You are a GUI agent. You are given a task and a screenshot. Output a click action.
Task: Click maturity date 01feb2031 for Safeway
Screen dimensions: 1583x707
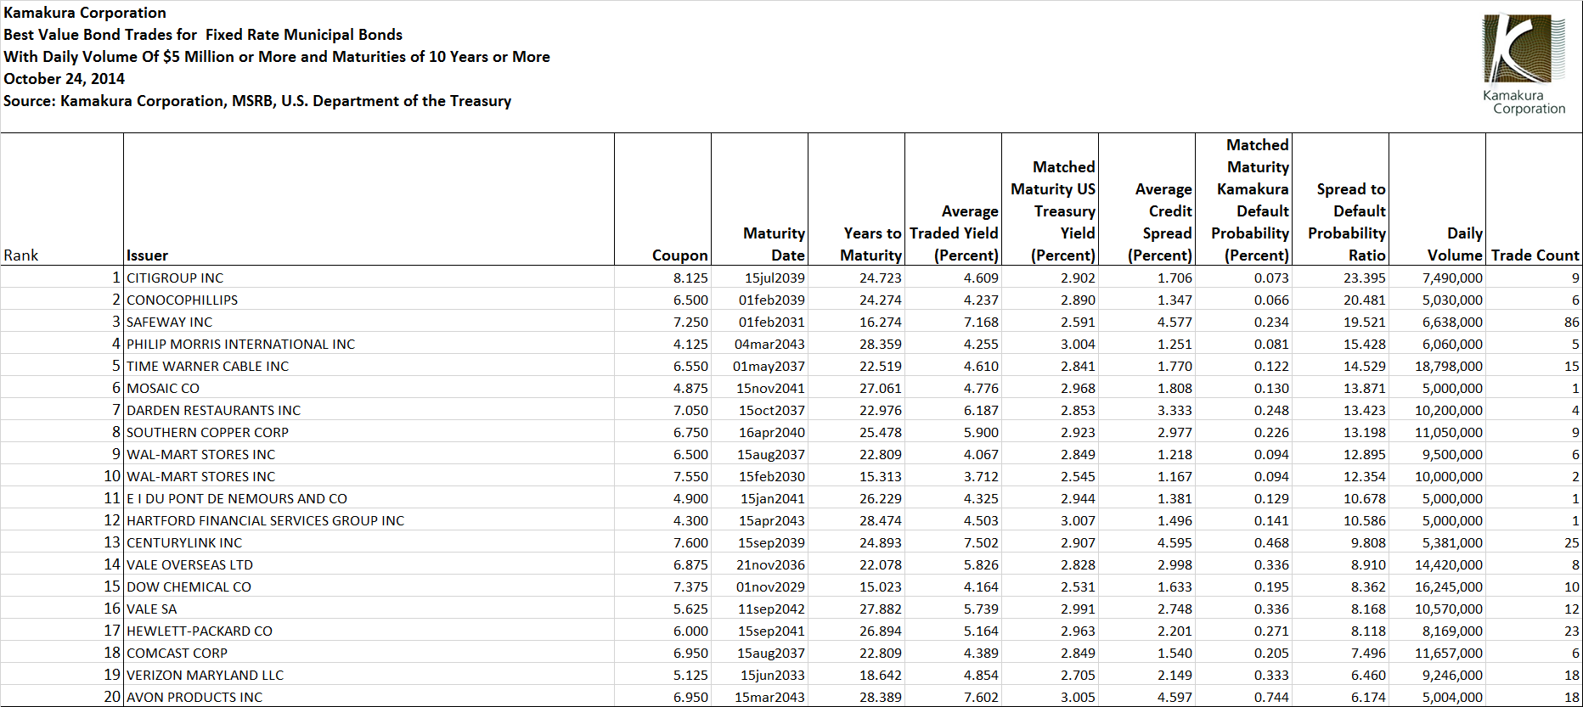(x=772, y=323)
